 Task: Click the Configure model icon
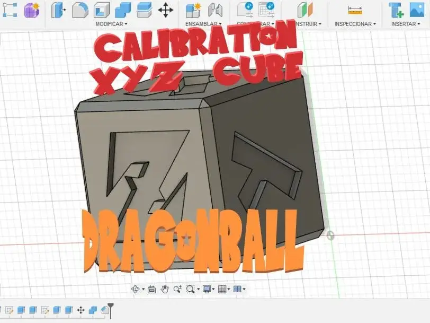pyautogui.click(x=245, y=10)
